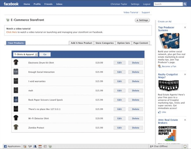The image size is (191, 149).
Task: Delete the meh product
Action: point(136,90)
